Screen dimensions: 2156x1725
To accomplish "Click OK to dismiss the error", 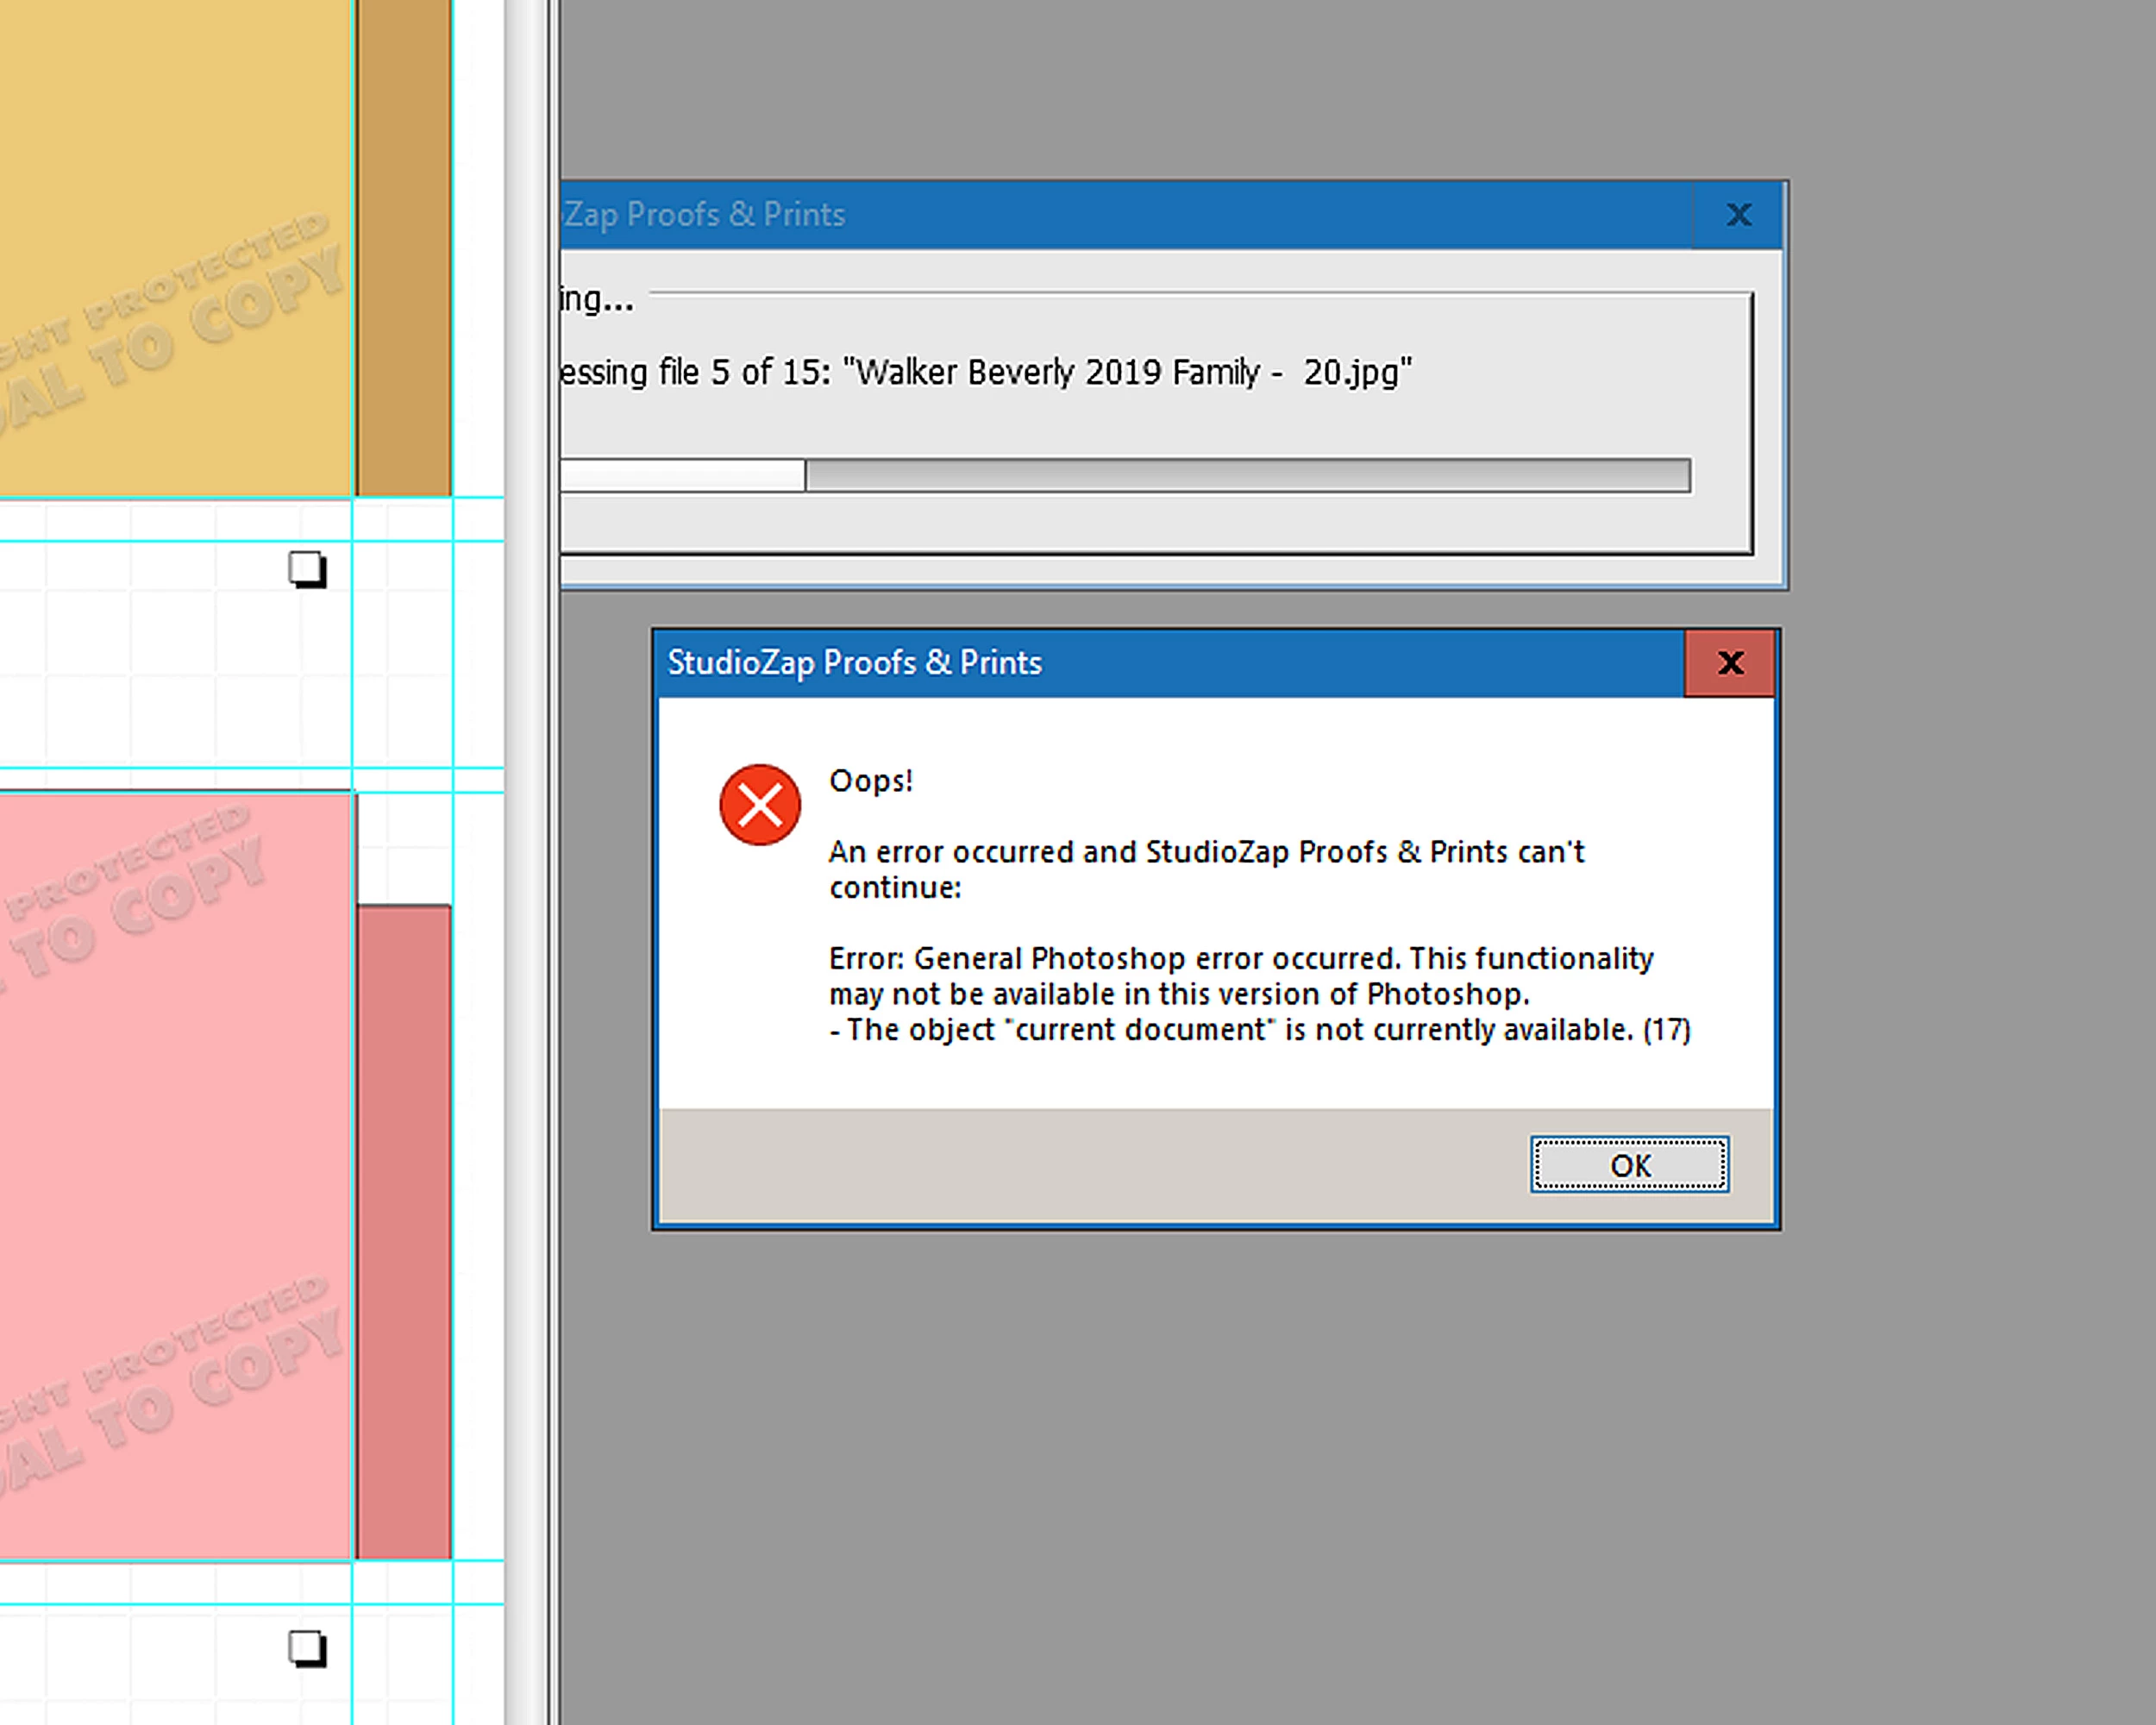I will point(1629,1164).
